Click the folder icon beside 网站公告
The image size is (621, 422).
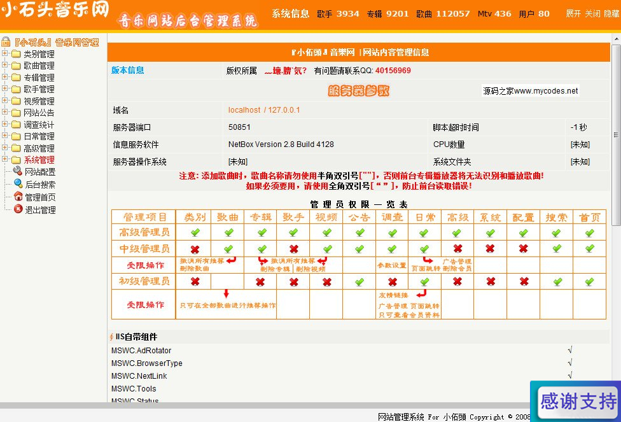click(x=16, y=113)
